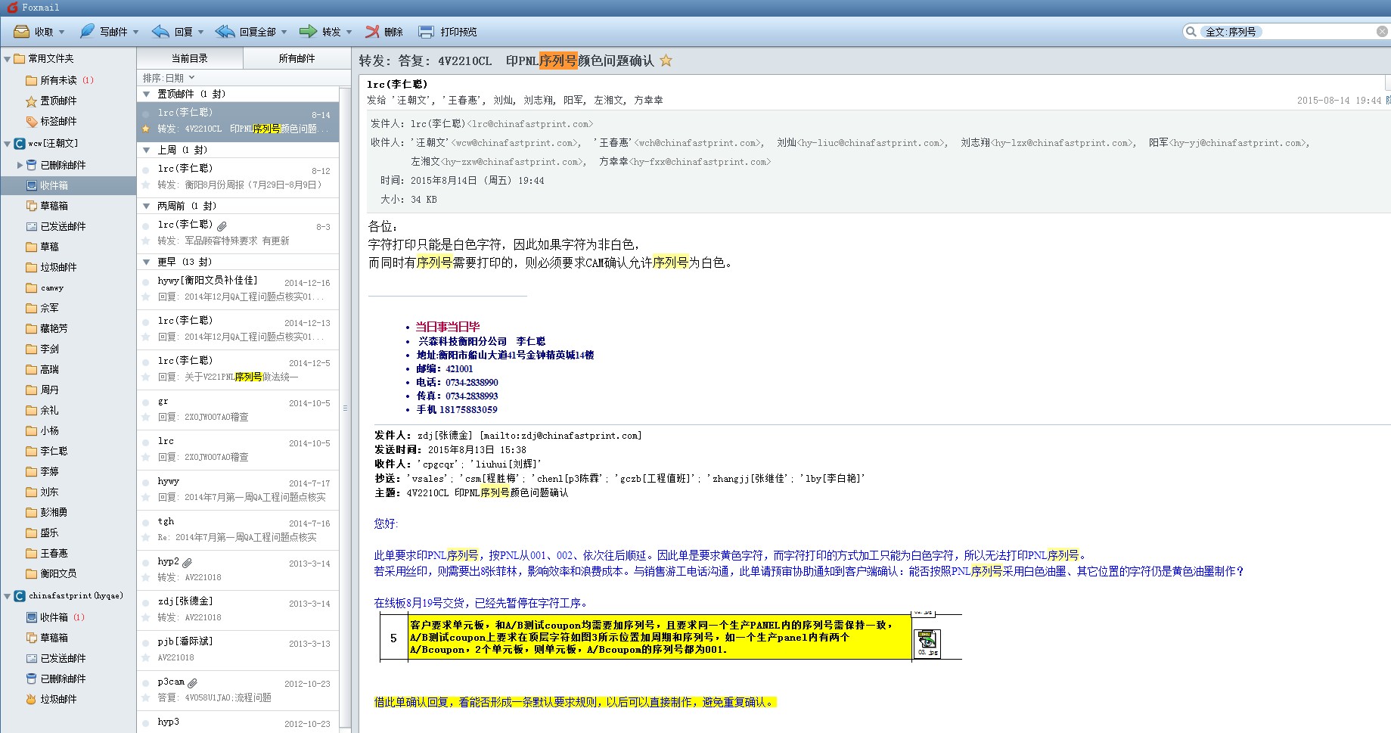The width and height of the screenshot is (1391, 733).
Task: Toggle star on 军品顾客特殊要求 email
Action: pos(146,241)
